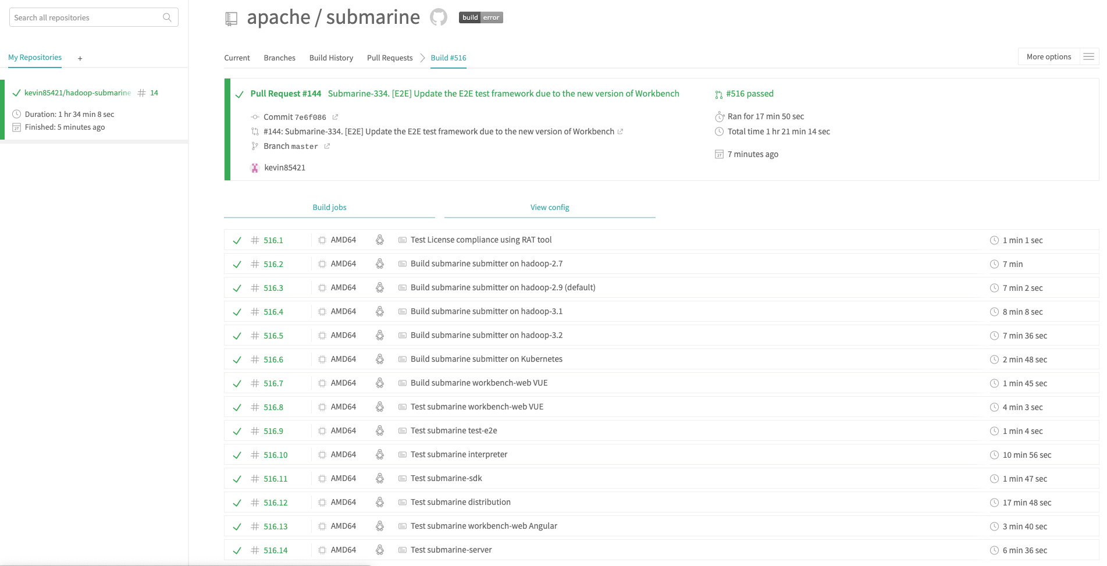Image resolution: width=1107 pixels, height=566 pixels.
Task: Click the sidebar hash icon beside 14
Action: tap(141, 93)
